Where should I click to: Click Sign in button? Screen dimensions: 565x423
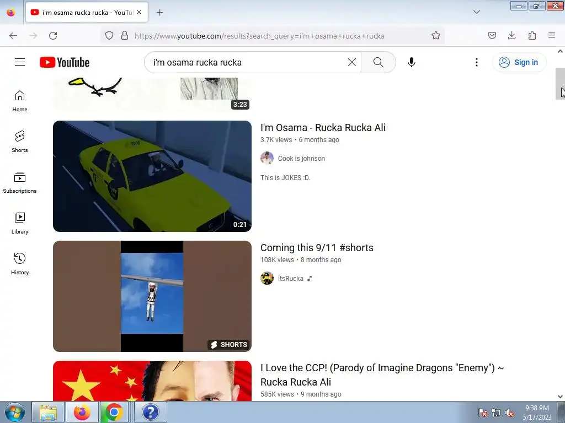[519, 62]
